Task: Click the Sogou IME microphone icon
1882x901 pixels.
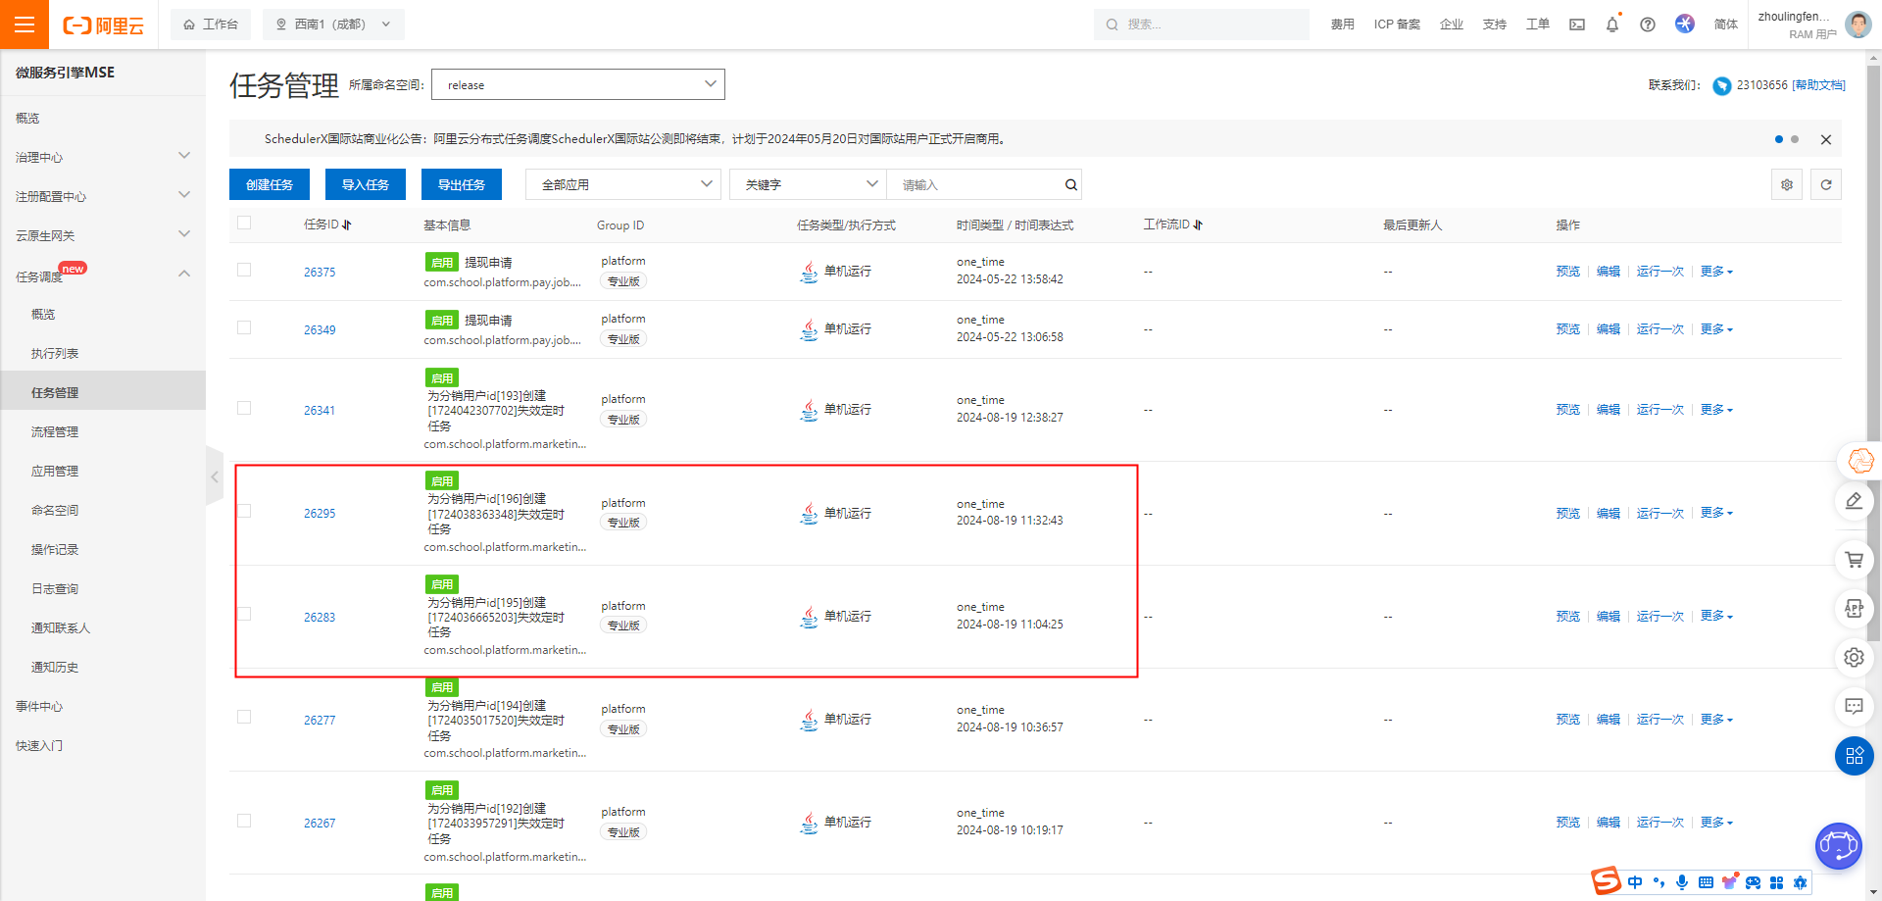Action: tap(1682, 882)
